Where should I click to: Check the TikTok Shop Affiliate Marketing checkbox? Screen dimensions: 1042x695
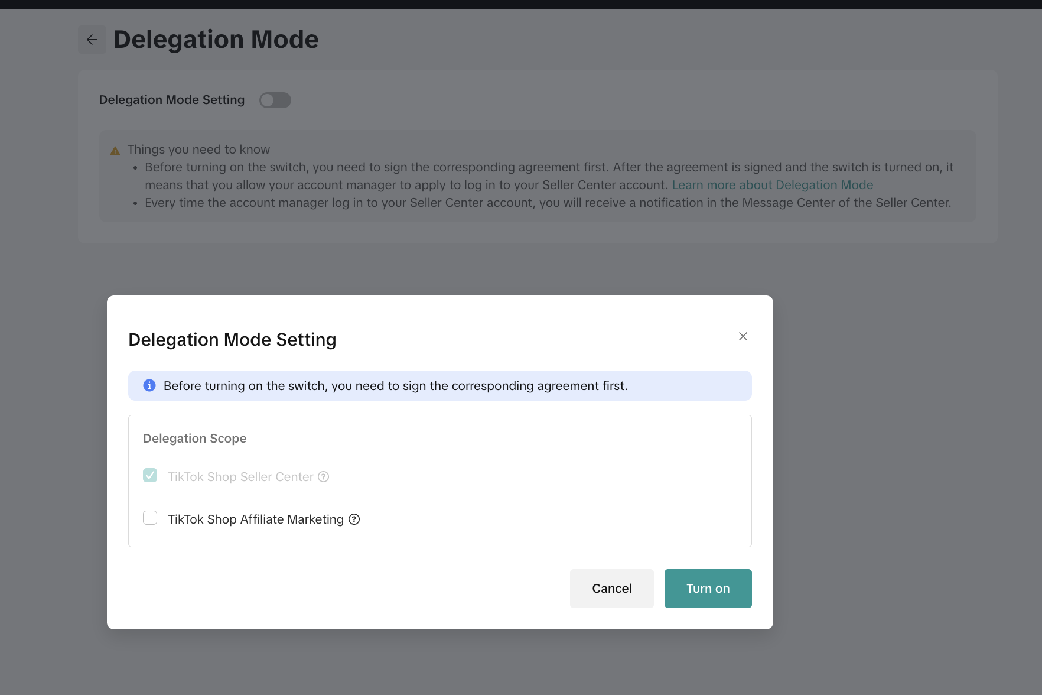(x=150, y=518)
